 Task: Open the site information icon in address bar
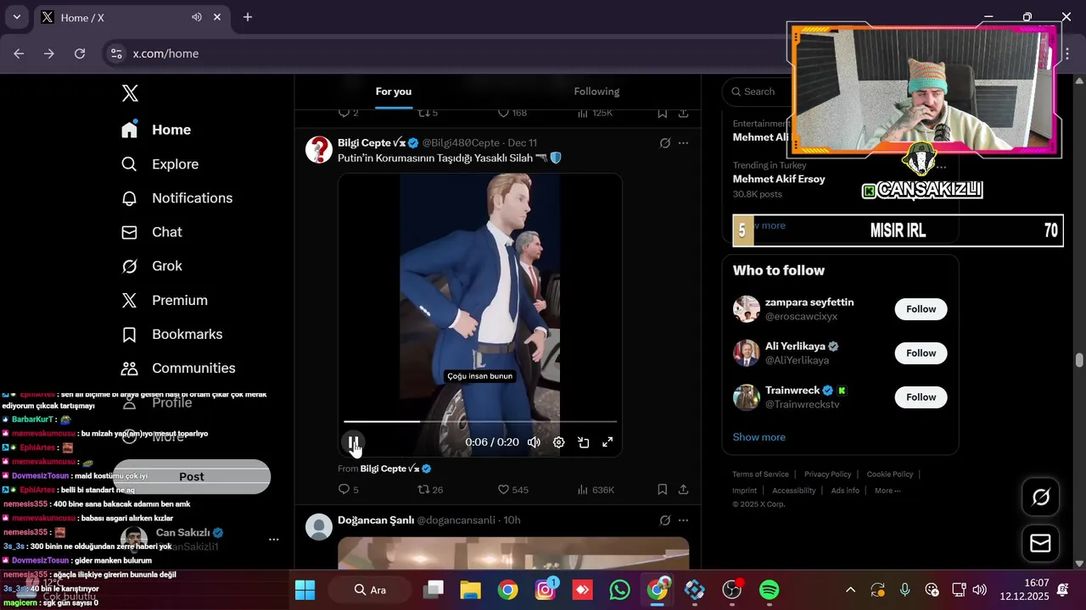pos(116,53)
